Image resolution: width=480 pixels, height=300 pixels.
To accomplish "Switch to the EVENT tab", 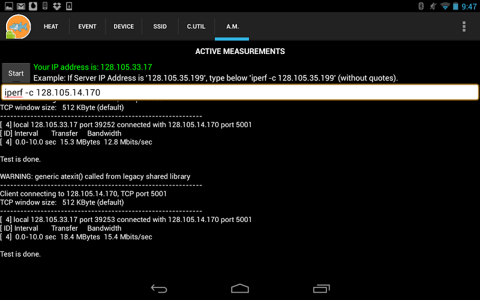I will pyautogui.click(x=87, y=26).
